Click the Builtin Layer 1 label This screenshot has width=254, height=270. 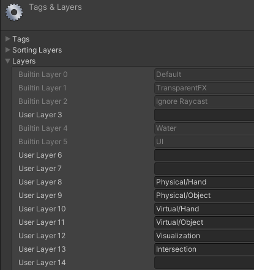[42, 88]
